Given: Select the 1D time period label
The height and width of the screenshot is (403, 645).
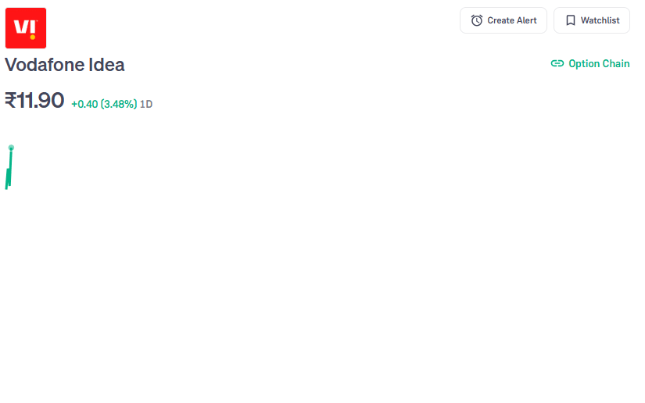Looking at the screenshot, I should click(146, 104).
